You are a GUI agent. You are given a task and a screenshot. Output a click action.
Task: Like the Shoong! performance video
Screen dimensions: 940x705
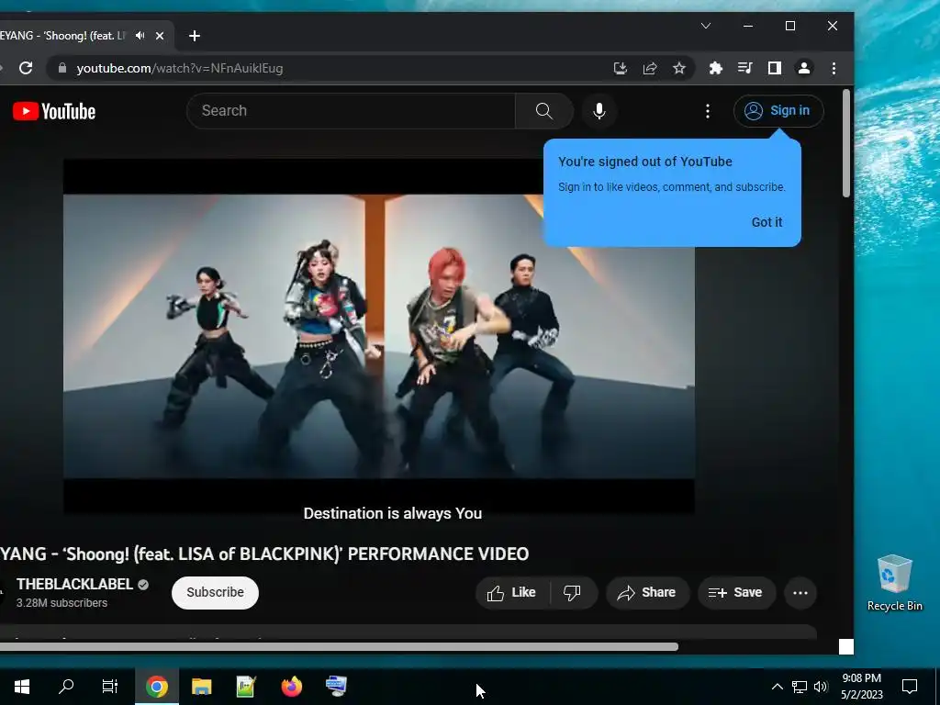[512, 593]
